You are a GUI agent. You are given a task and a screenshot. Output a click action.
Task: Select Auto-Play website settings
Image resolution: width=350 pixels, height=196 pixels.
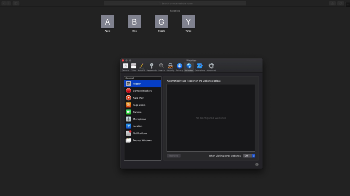point(143,98)
